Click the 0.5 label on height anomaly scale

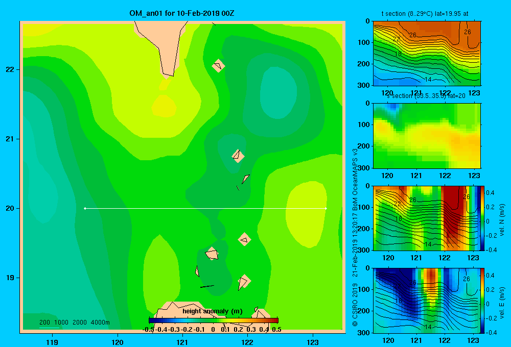[276, 330]
